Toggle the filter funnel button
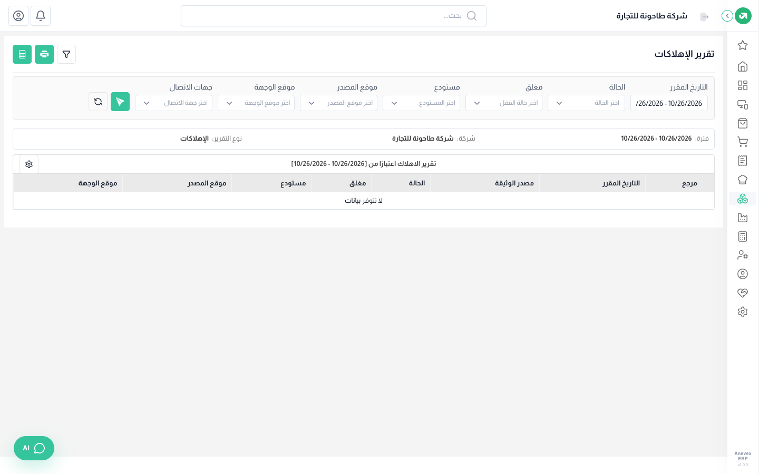Image resolution: width=759 pixels, height=474 pixels. click(x=66, y=54)
